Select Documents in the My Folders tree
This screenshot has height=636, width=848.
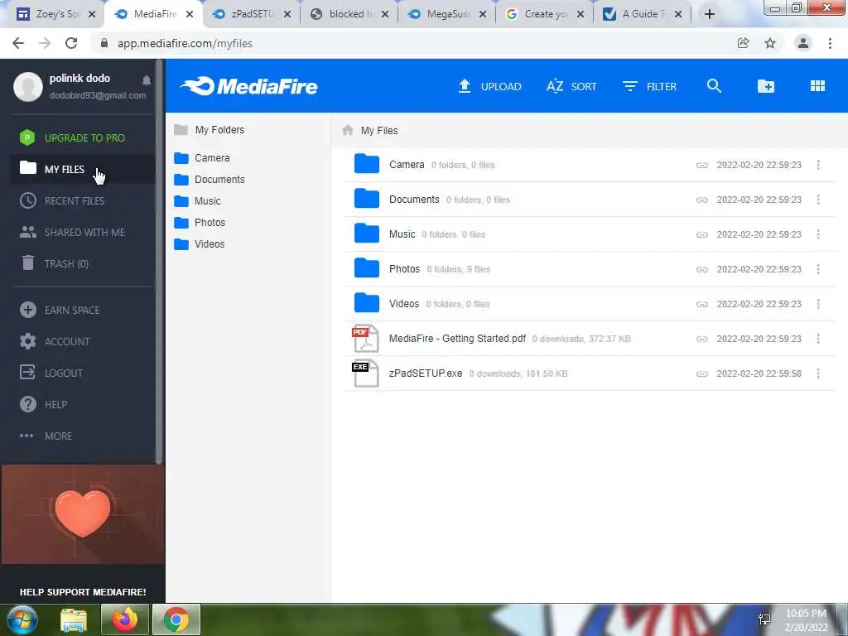coord(210,180)
